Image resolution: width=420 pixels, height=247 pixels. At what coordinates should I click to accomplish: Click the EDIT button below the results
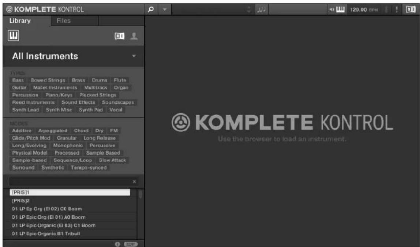(x=131, y=244)
